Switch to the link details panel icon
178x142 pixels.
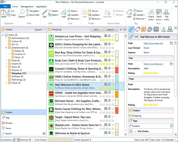(x=131, y=30)
